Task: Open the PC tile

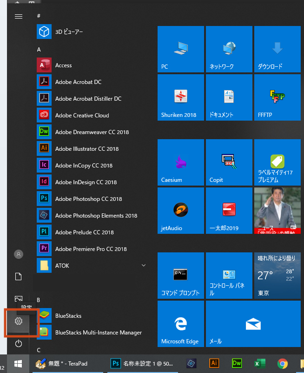Action: [181, 49]
